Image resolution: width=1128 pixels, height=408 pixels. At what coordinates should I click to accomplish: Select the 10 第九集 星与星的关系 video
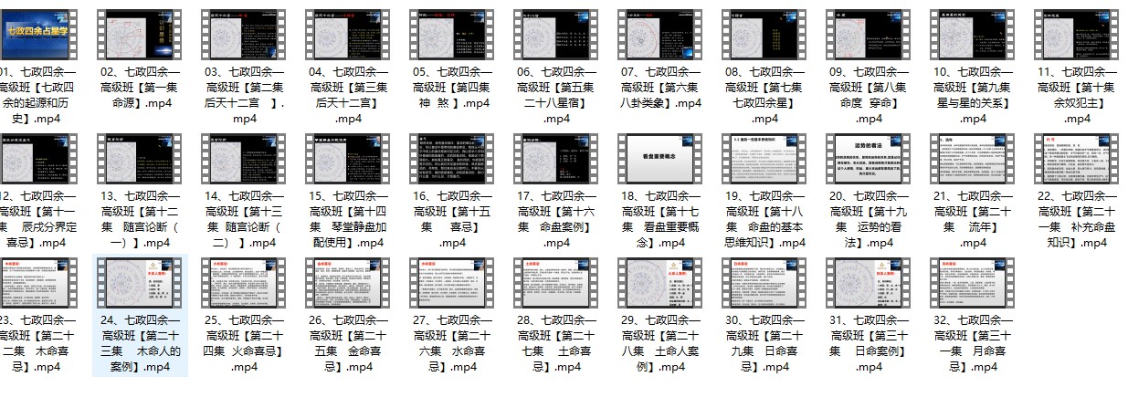pos(973,34)
